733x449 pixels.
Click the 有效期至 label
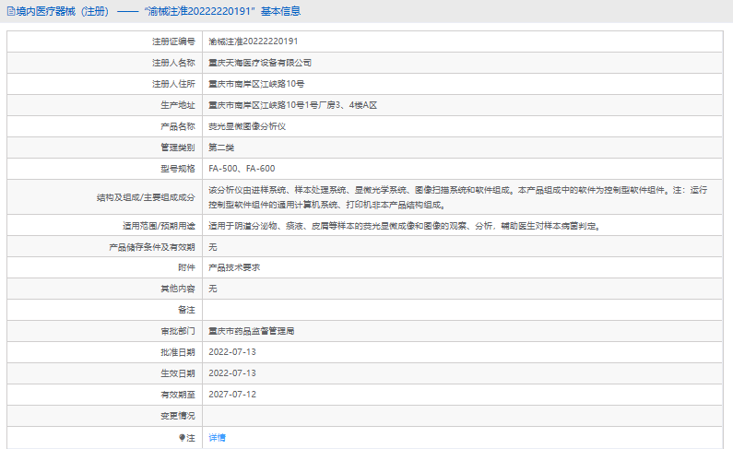[178, 395]
